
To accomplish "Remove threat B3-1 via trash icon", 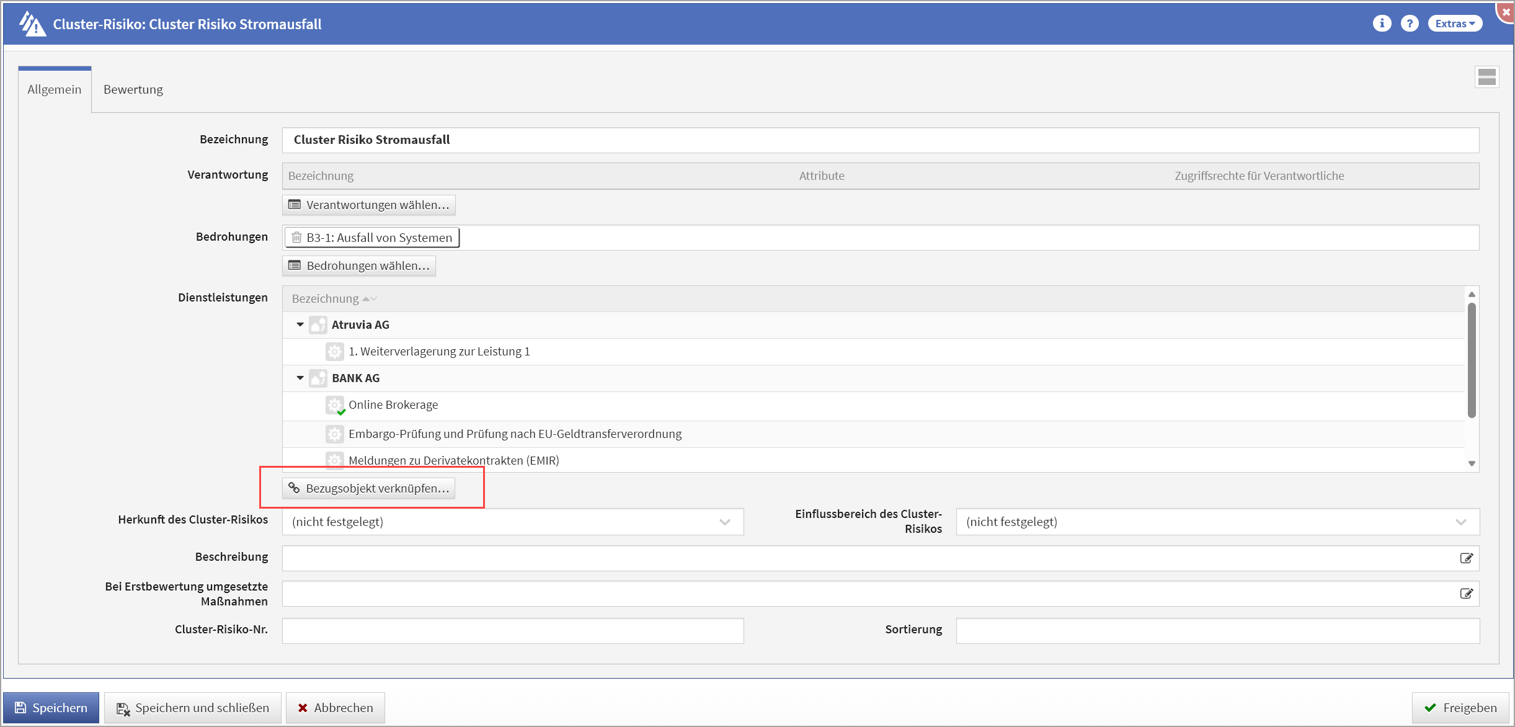I will pos(297,238).
